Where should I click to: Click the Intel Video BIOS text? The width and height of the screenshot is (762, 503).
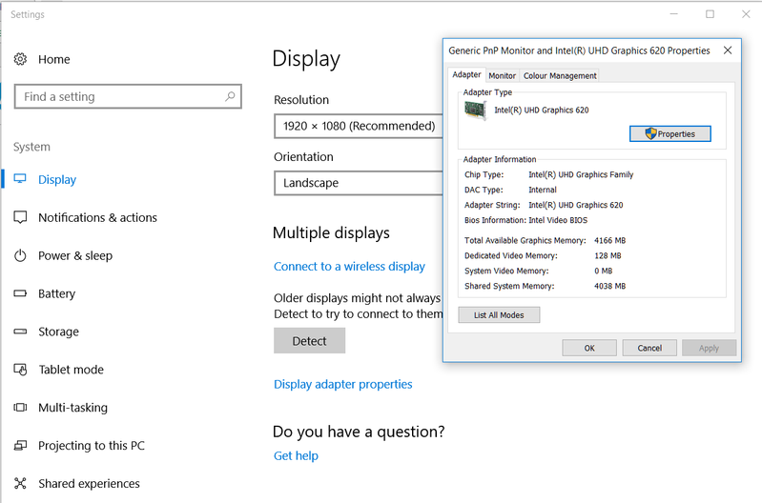coord(558,220)
